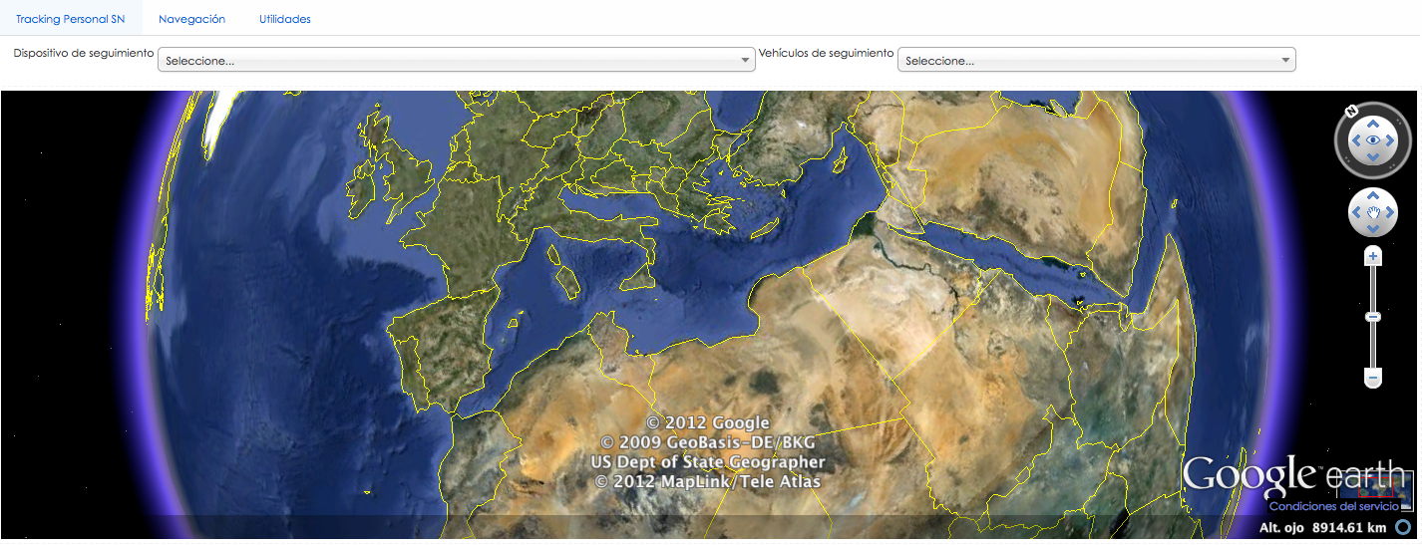1422x545 pixels.
Task: Pan map down with hand joystick arrow
Action: point(1373,229)
